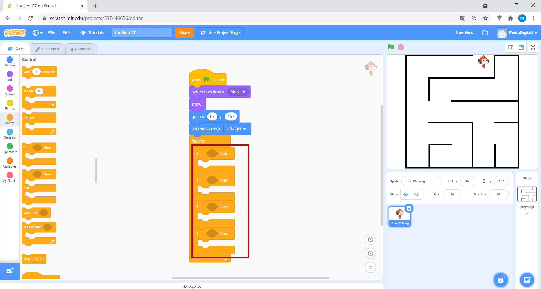The height and width of the screenshot is (289, 541).
Task: Select the Stage backdrop thumbnail
Action: click(x=527, y=194)
